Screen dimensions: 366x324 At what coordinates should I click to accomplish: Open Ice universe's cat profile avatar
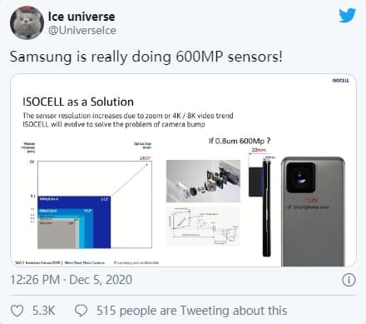27,22
